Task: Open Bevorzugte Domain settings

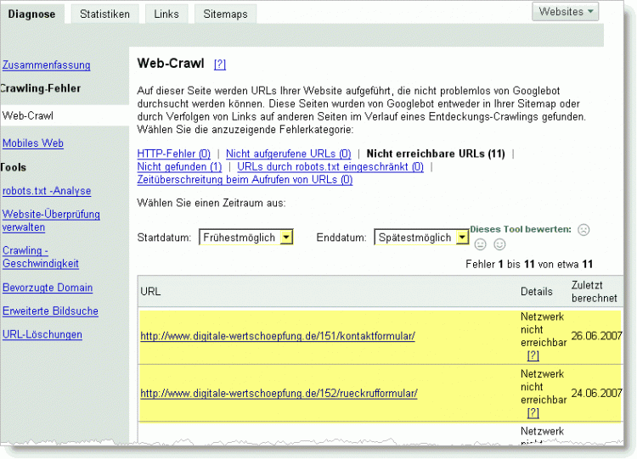Action: pyautogui.click(x=48, y=288)
